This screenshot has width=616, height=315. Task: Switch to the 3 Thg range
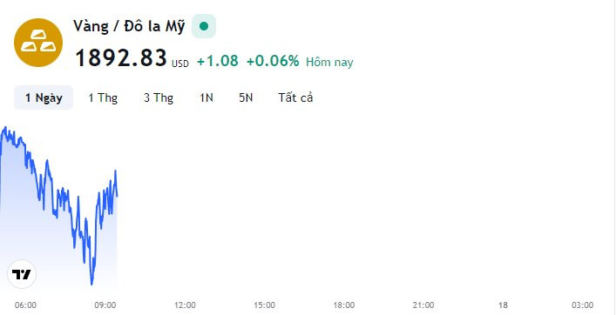tap(159, 97)
